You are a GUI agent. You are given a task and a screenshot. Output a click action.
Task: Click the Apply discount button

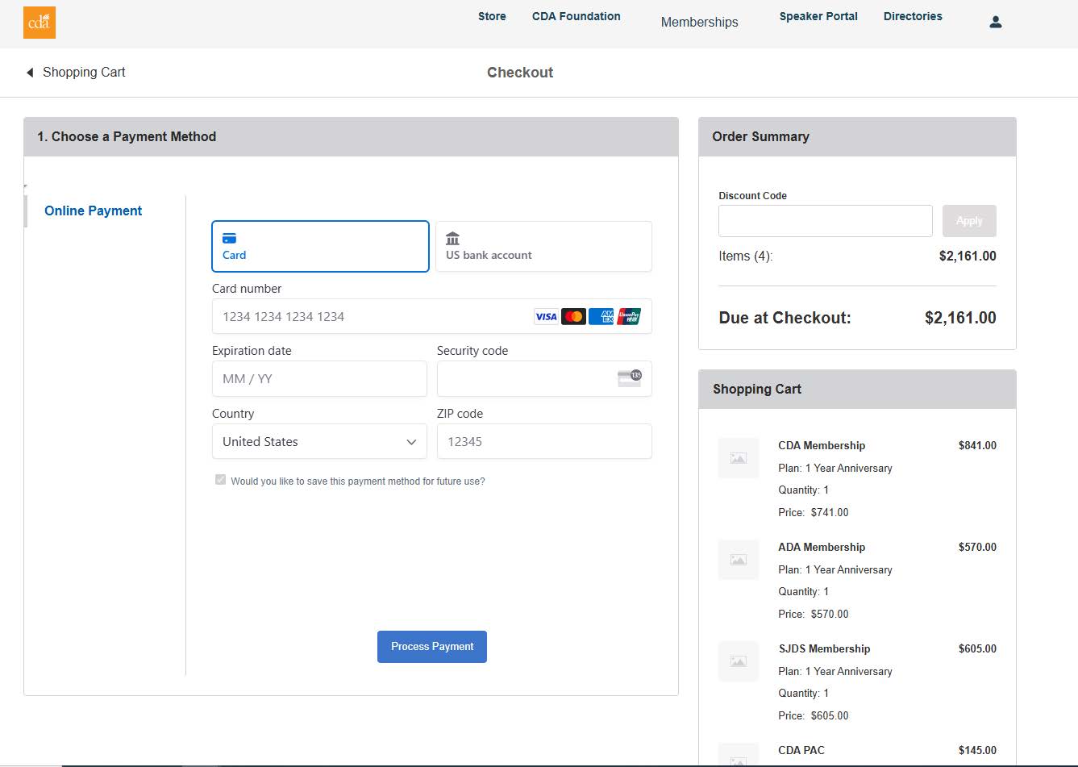pos(969,221)
